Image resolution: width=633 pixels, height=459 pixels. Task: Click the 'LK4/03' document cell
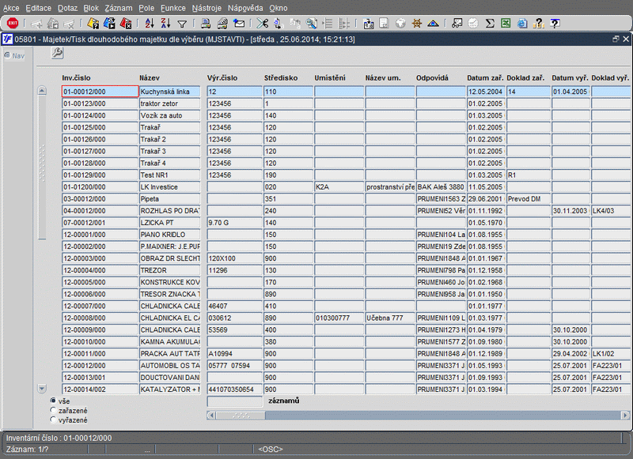(611, 211)
